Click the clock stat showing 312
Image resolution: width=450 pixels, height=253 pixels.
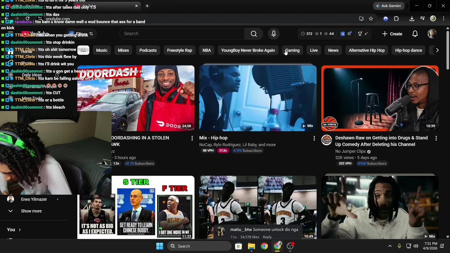(x=307, y=34)
